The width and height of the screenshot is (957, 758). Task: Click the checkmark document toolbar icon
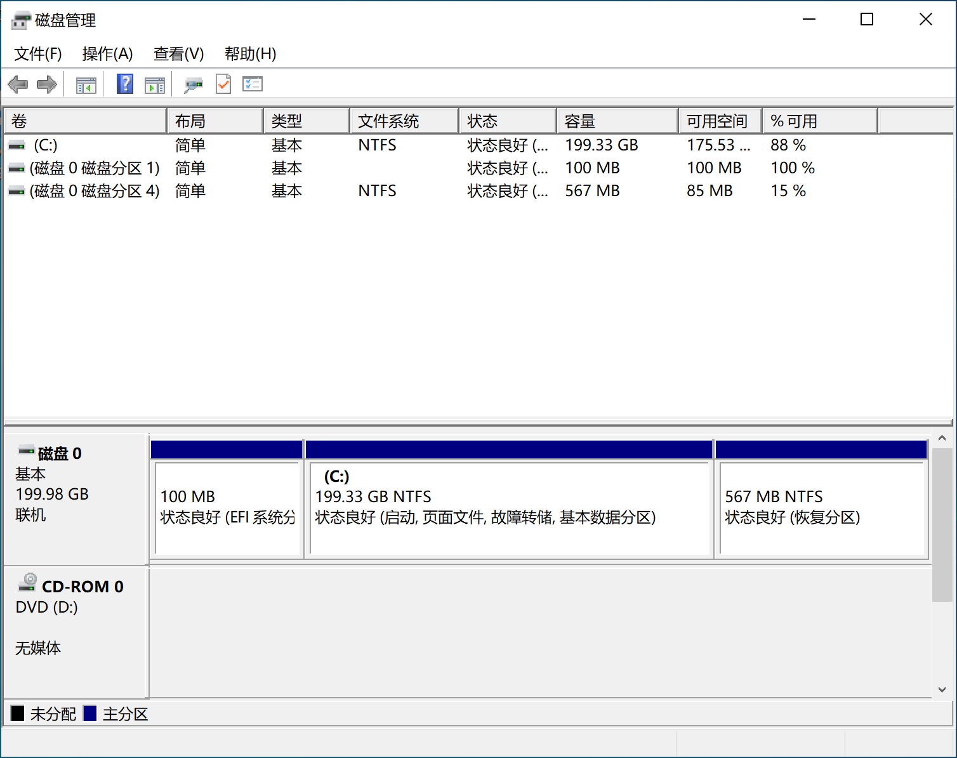tap(223, 84)
